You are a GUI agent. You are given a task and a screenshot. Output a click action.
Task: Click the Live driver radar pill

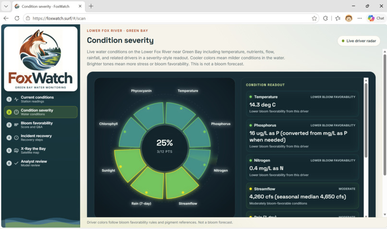359,41
